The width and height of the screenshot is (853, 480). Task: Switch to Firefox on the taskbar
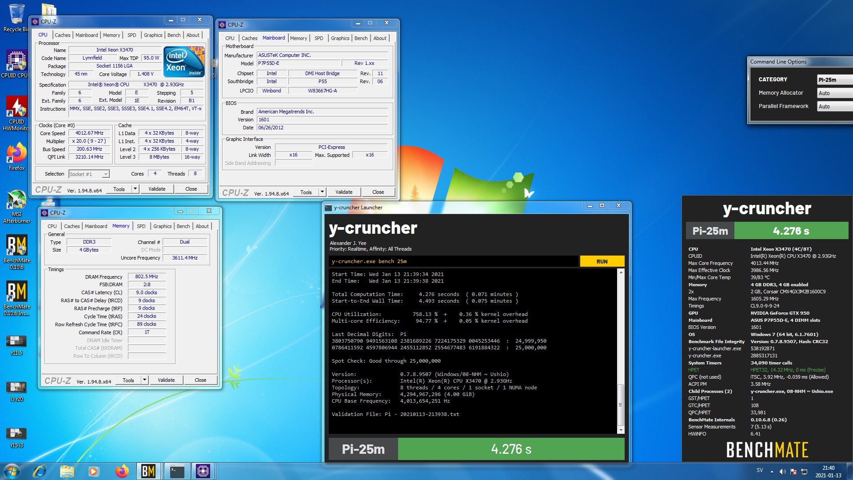pos(122,471)
